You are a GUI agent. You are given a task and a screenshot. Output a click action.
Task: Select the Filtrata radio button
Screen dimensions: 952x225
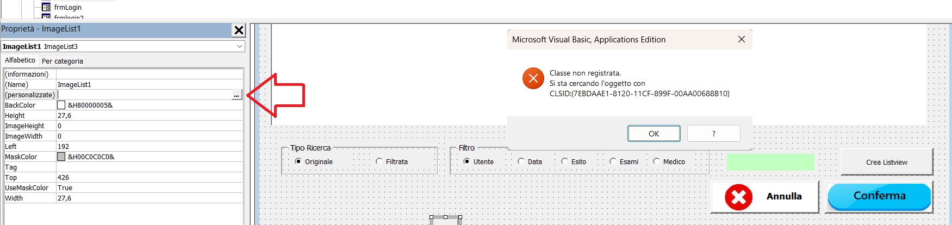[379, 161]
